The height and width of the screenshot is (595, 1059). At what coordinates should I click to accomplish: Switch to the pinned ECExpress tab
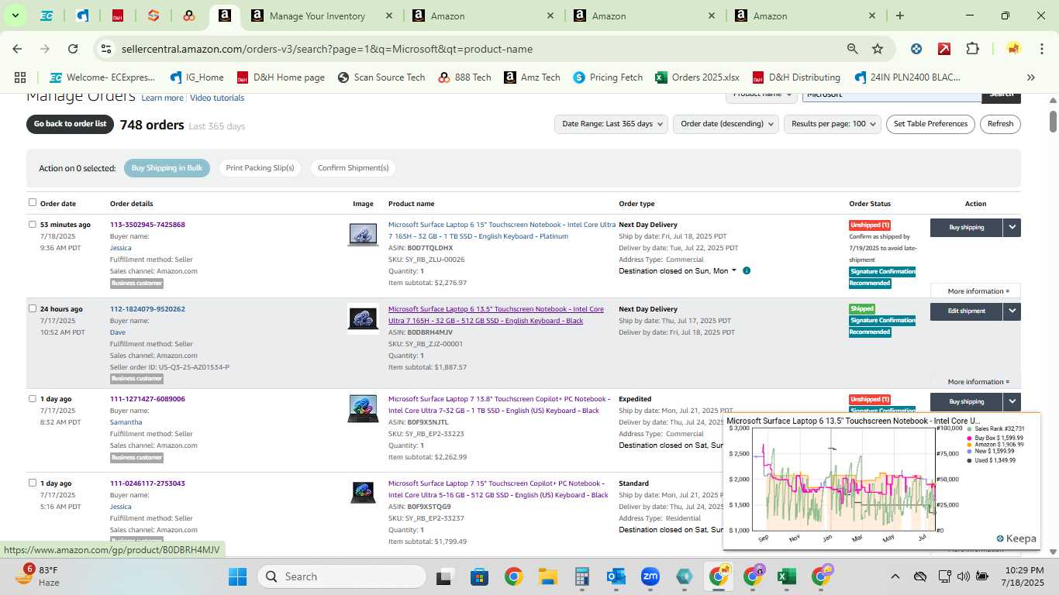tap(47, 15)
